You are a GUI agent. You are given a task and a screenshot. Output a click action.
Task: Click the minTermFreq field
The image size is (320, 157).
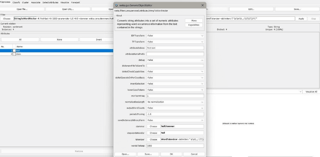(x=175, y=96)
